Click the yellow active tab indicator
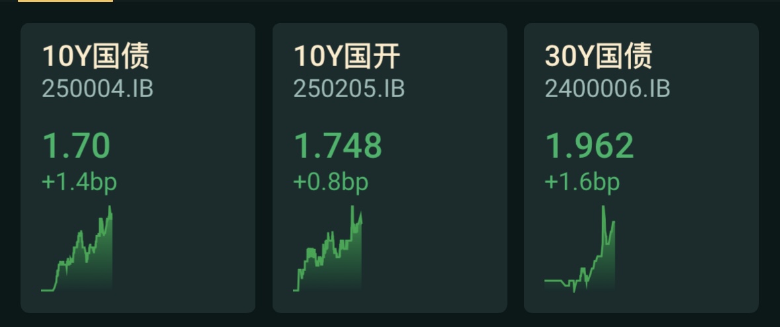The width and height of the screenshot is (780, 327). (65, 1)
